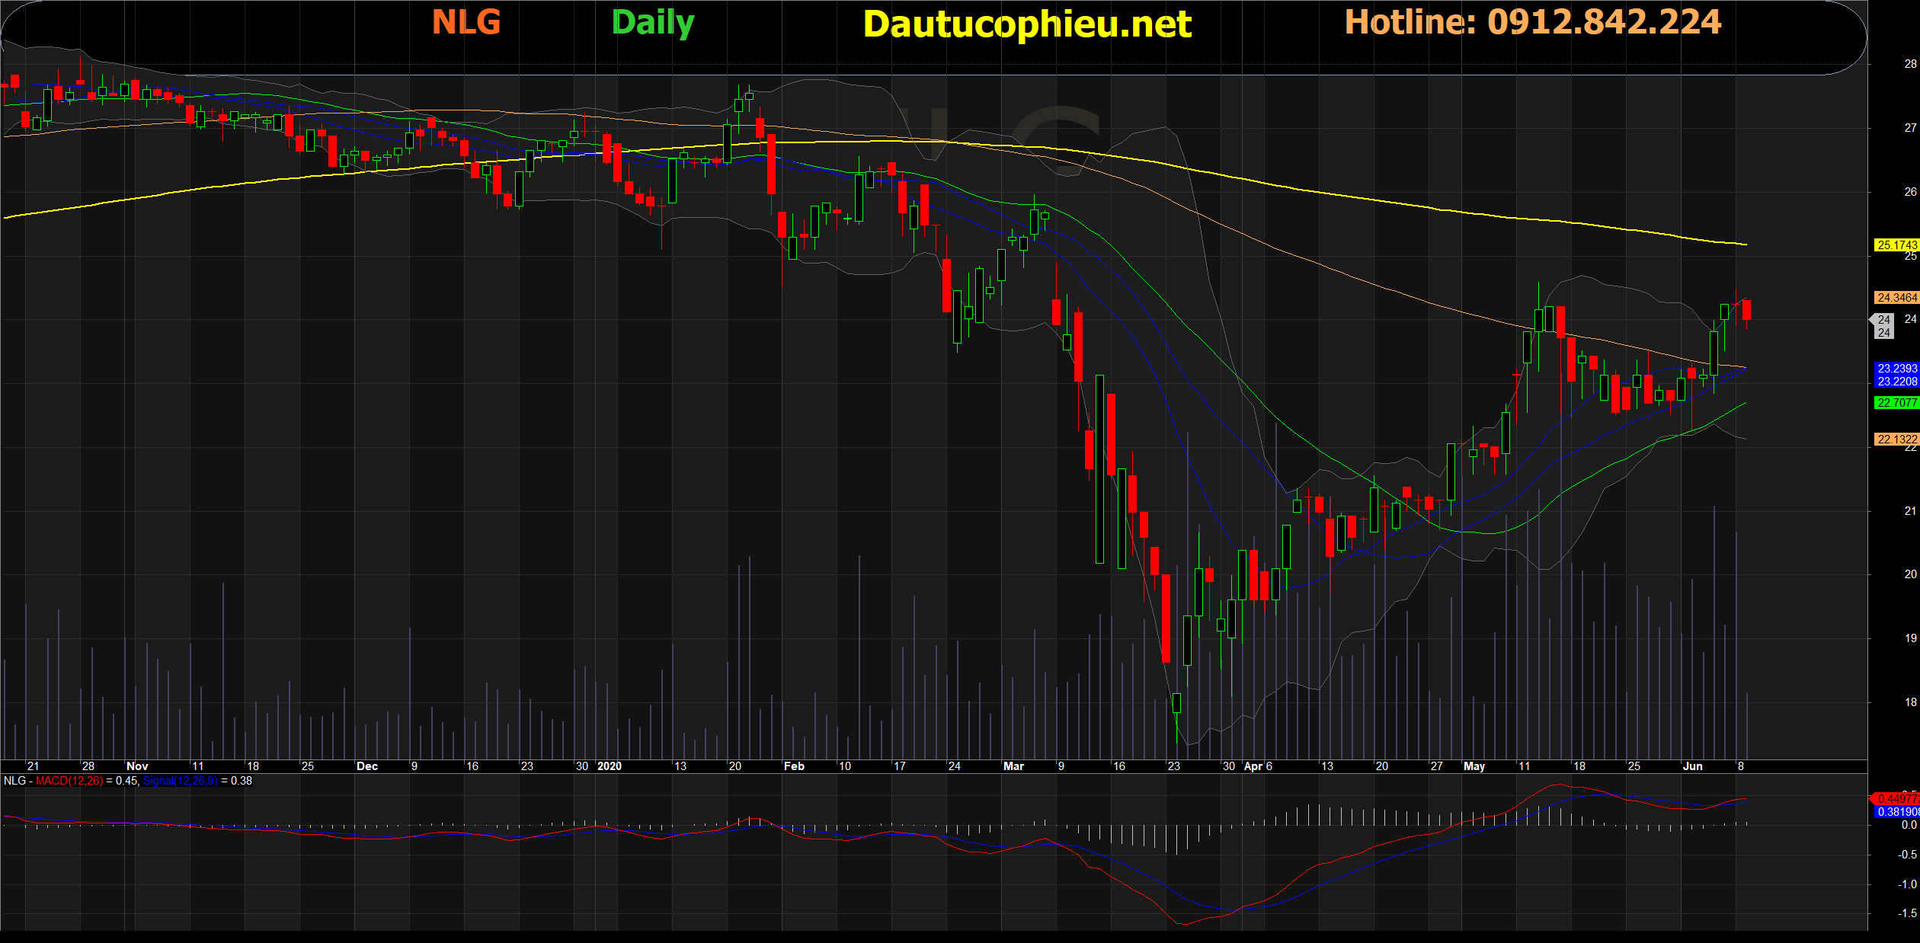Click the yellow 25.1743 price tag
This screenshot has width=1920, height=943.
pyautogui.click(x=1896, y=245)
